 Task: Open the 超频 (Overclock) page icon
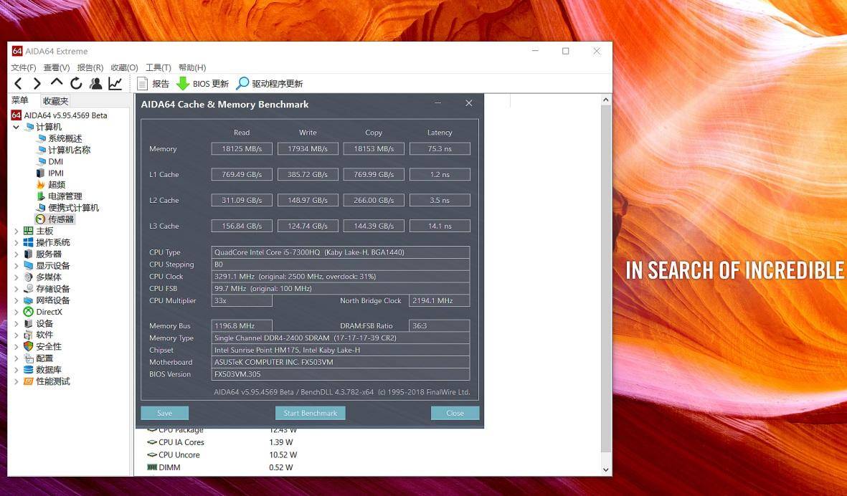pyautogui.click(x=42, y=184)
